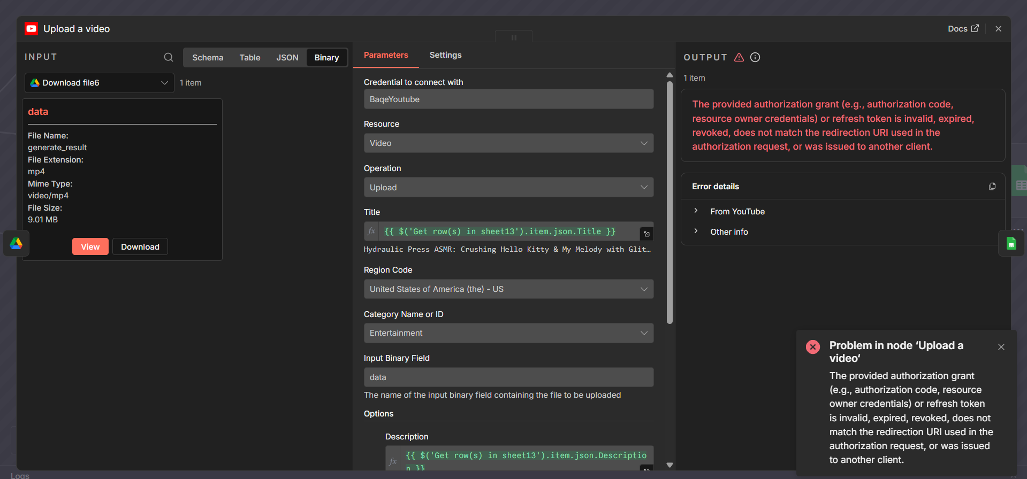
Task: Expand the Other info error section
Action: [696, 231]
